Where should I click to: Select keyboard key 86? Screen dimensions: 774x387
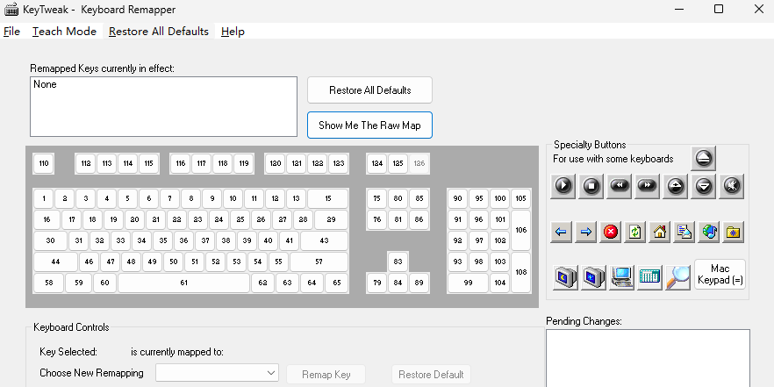419,219
